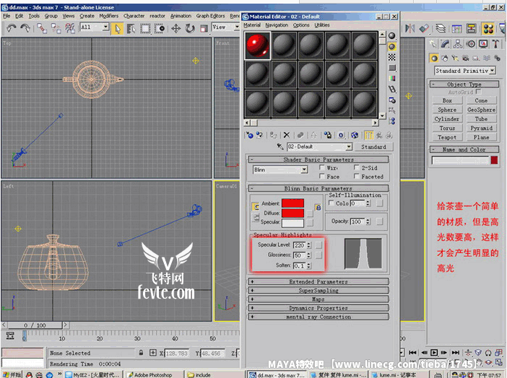Open the Utilities hammer panel tab
507x378 pixels.
coord(495,44)
